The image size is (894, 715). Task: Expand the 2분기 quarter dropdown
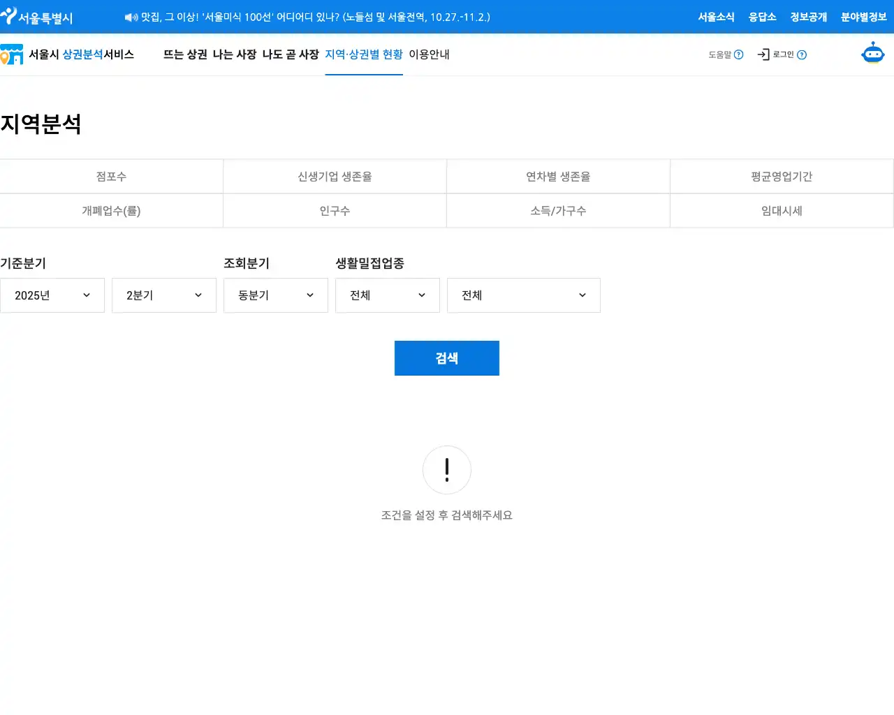[164, 295]
